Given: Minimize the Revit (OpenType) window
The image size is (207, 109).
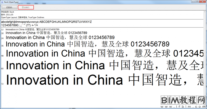Looking at the screenshot, I should pos(193,1).
